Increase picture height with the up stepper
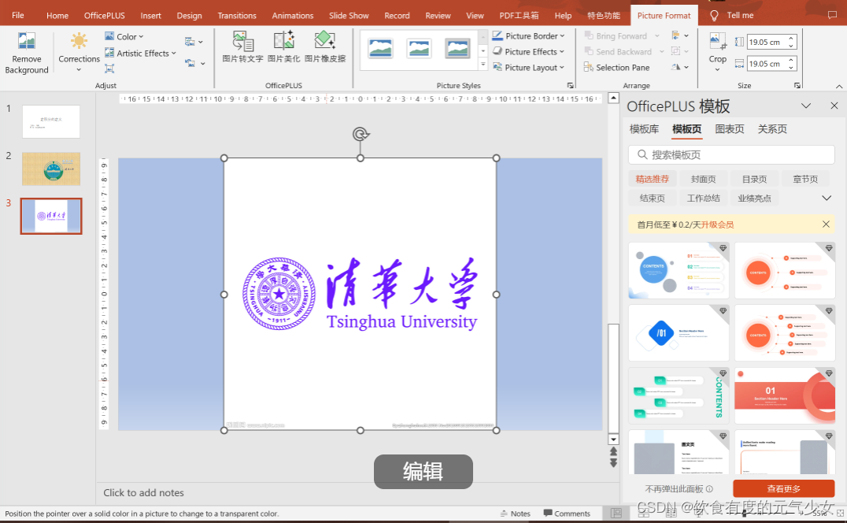The height and width of the screenshot is (523, 847). click(791, 39)
